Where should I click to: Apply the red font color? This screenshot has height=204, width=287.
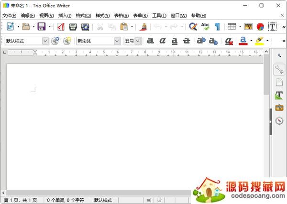(x=243, y=41)
